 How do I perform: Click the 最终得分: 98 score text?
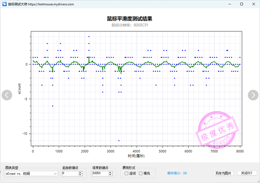177,173
